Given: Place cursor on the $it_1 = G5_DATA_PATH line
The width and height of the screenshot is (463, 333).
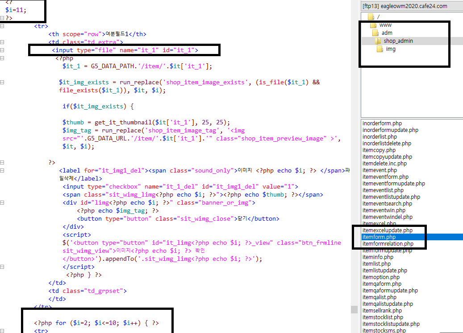Looking at the screenshot, I should pos(137,66).
